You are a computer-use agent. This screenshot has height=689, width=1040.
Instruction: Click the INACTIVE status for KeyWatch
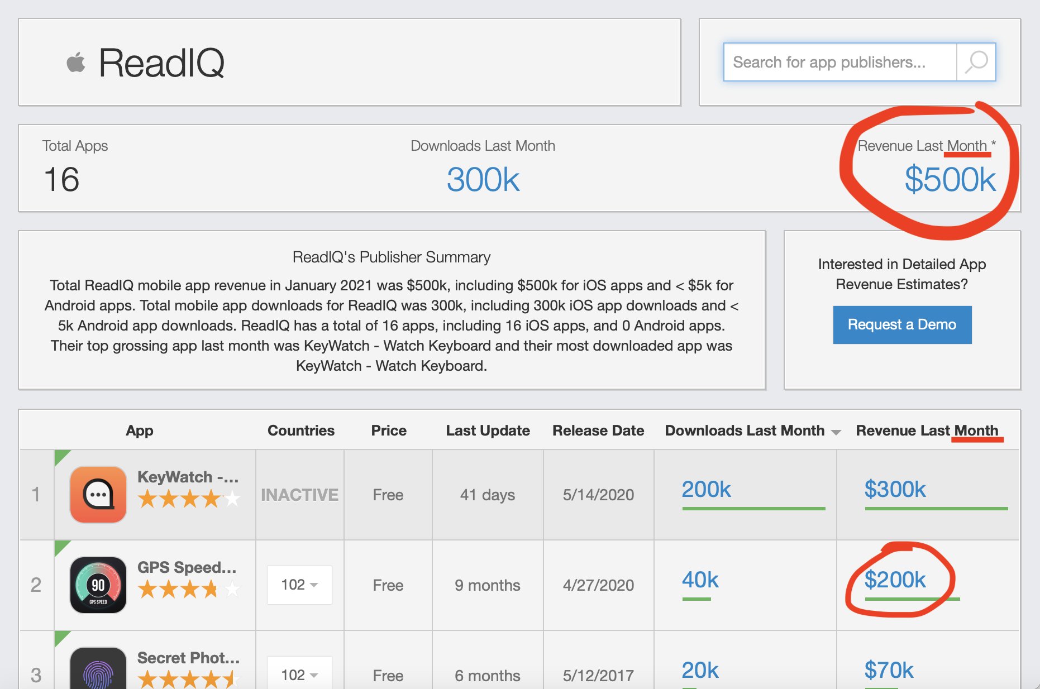[299, 495]
